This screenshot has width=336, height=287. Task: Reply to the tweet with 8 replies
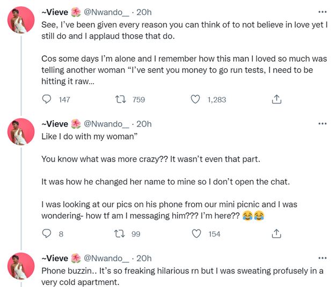(47, 233)
